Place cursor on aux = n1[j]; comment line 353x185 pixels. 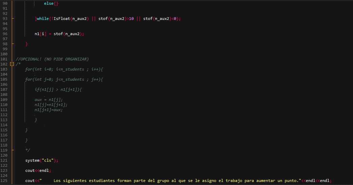click(x=49, y=100)
